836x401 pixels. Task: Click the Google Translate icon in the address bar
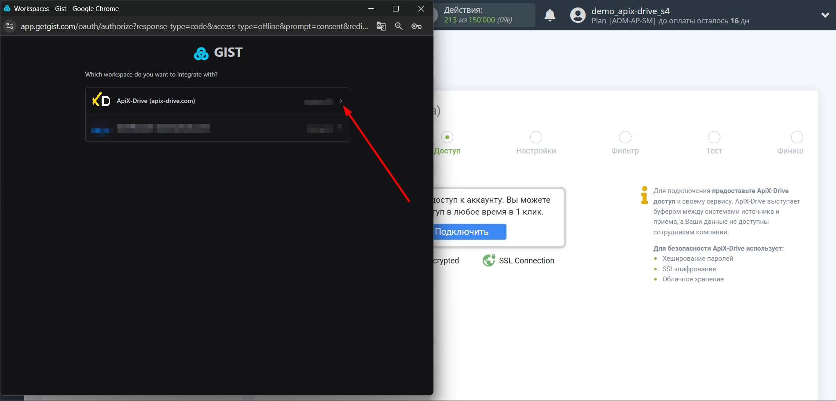coord(381,26)
